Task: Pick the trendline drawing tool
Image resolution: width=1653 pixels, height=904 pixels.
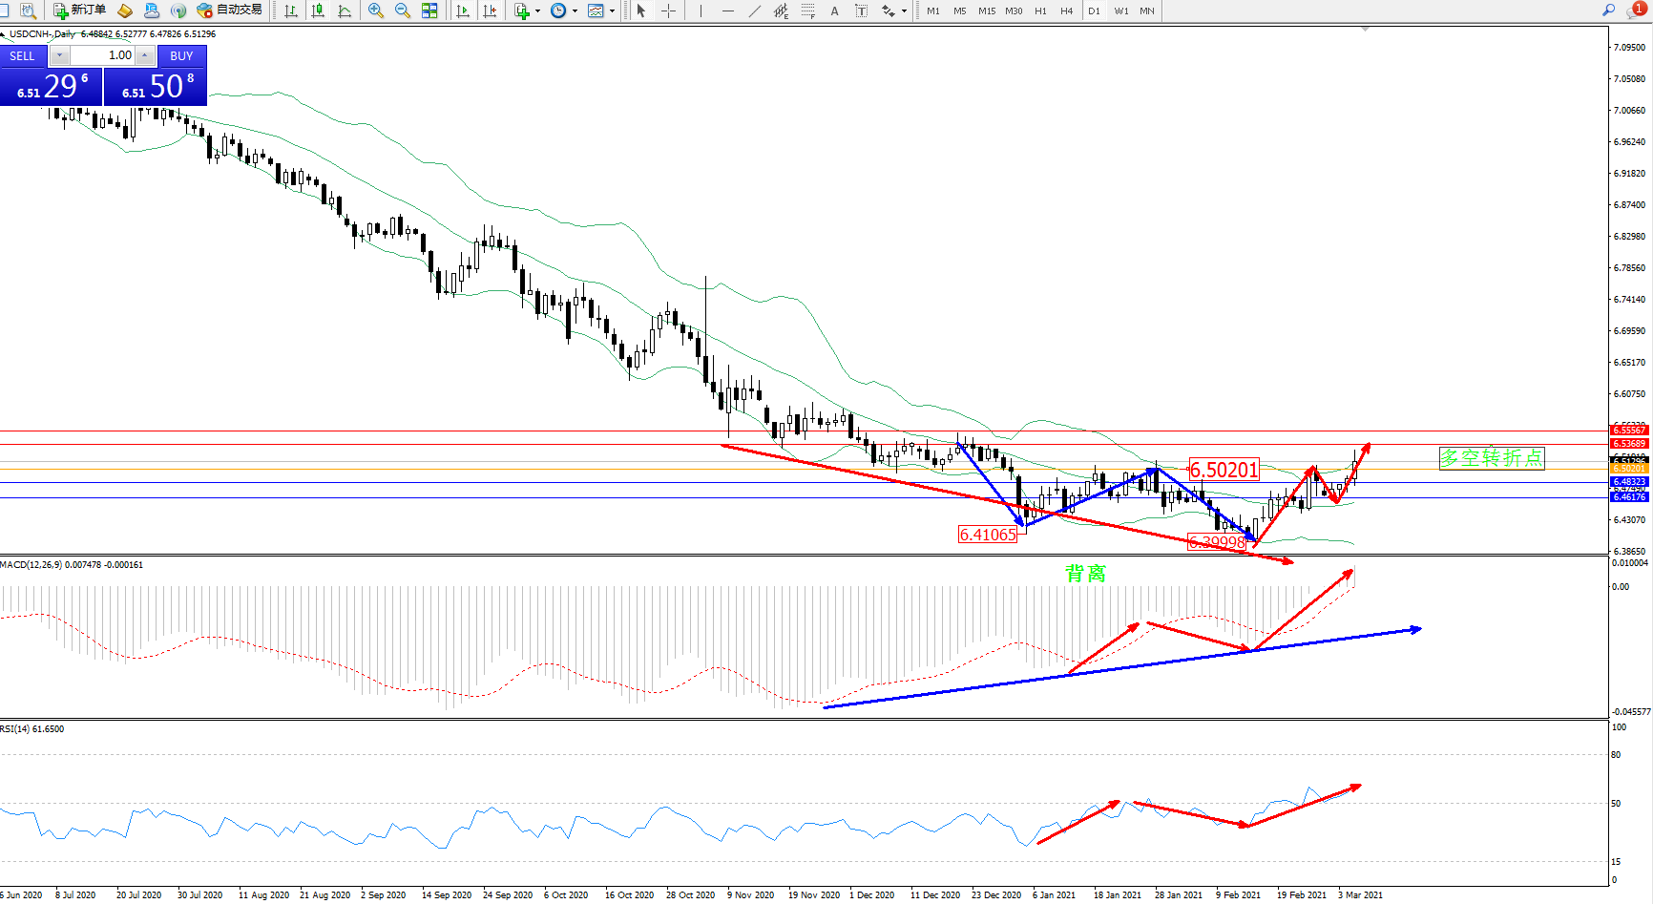Action: pyautogui.click(x=754, y=11)
